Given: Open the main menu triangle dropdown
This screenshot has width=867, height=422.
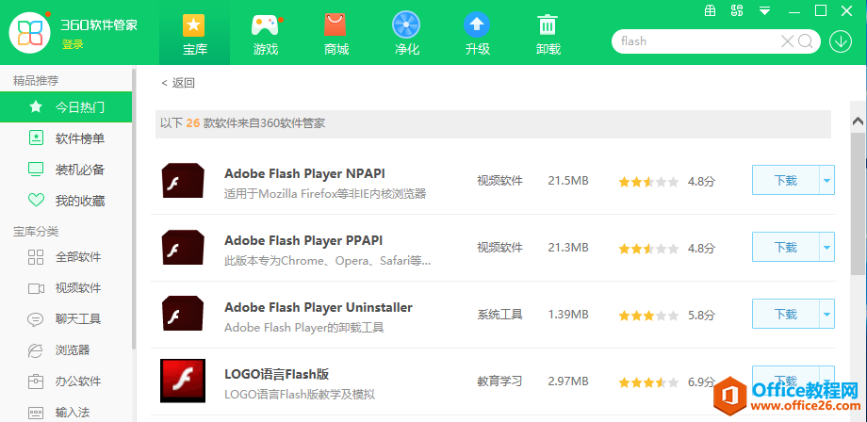Looking at the screenshot, I should 764,10.
